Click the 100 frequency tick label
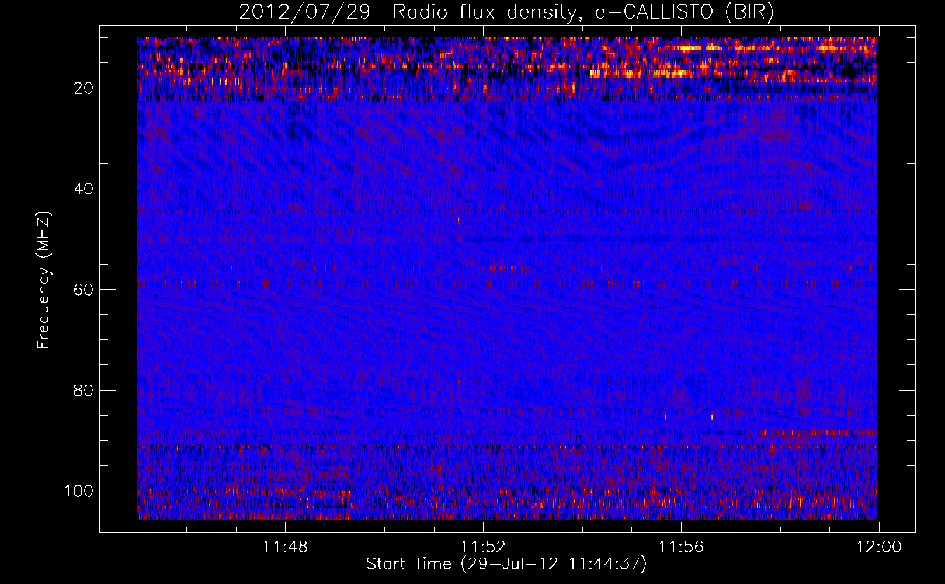Screen dimensions: 945x584 click(79, 491)
